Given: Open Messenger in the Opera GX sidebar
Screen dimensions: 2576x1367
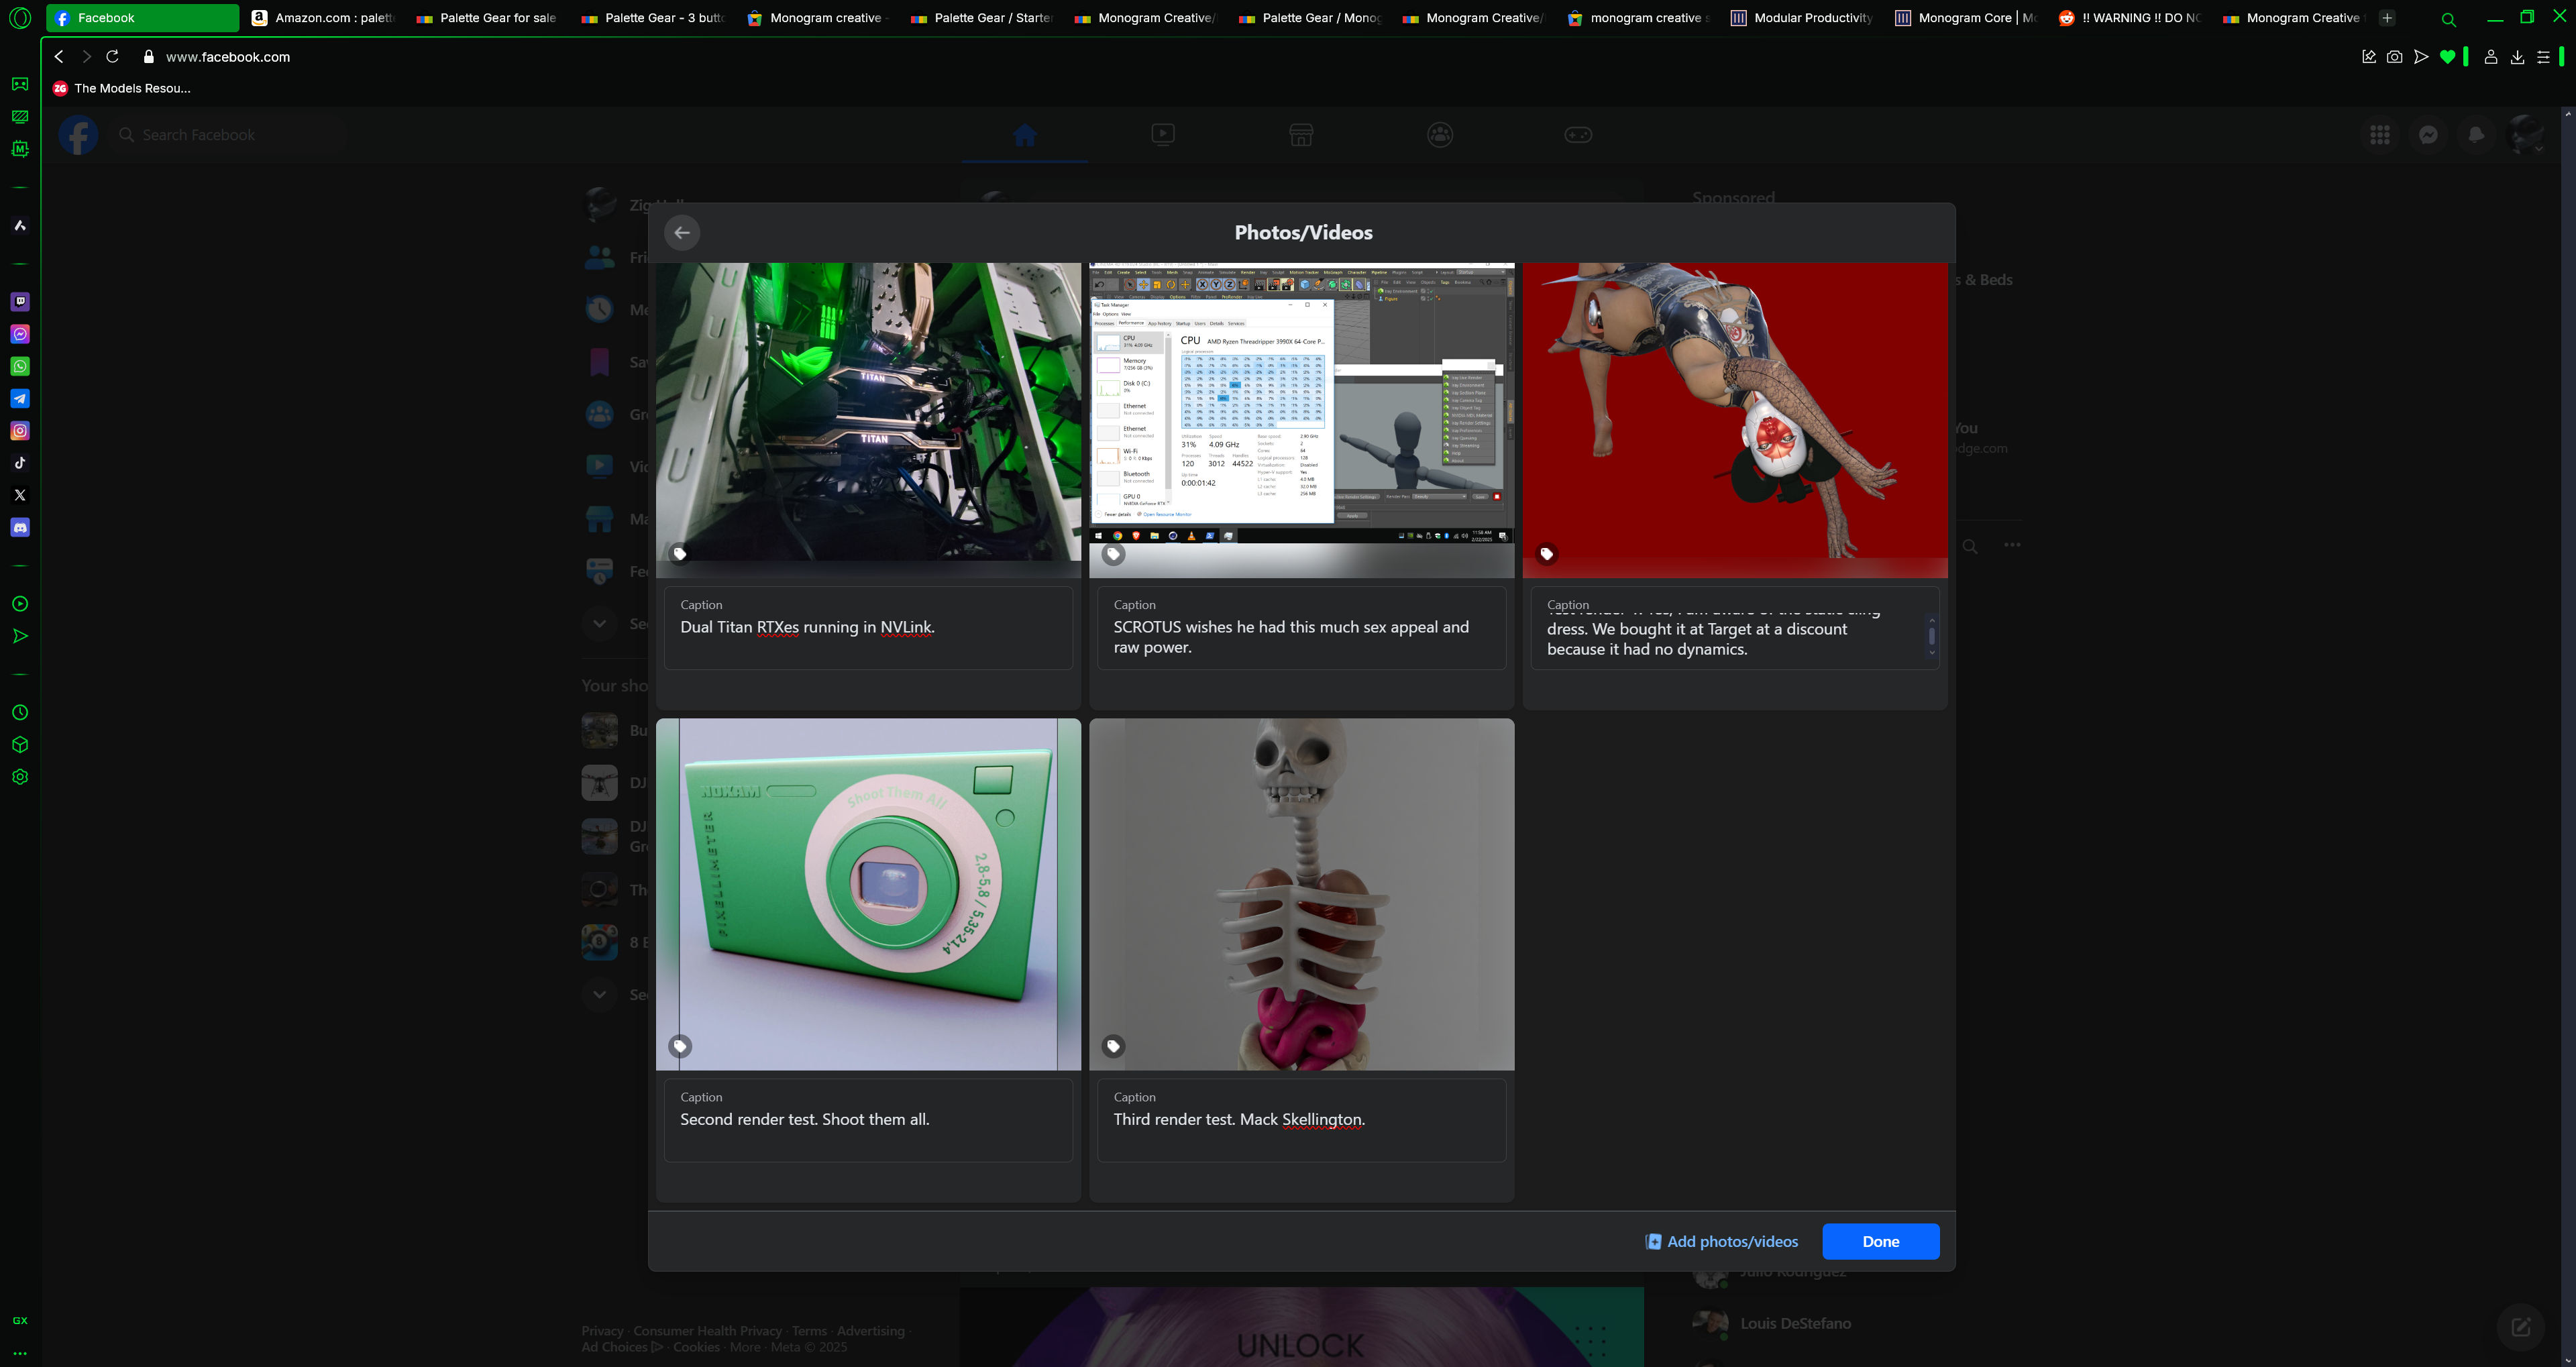Looking at the screenshot, I should (x=20, y=334).
